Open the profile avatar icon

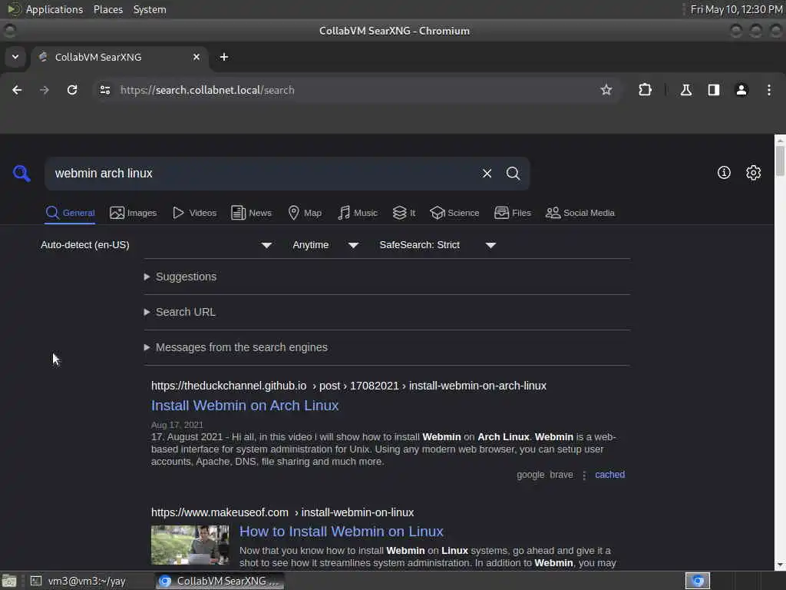coord(741,90)
